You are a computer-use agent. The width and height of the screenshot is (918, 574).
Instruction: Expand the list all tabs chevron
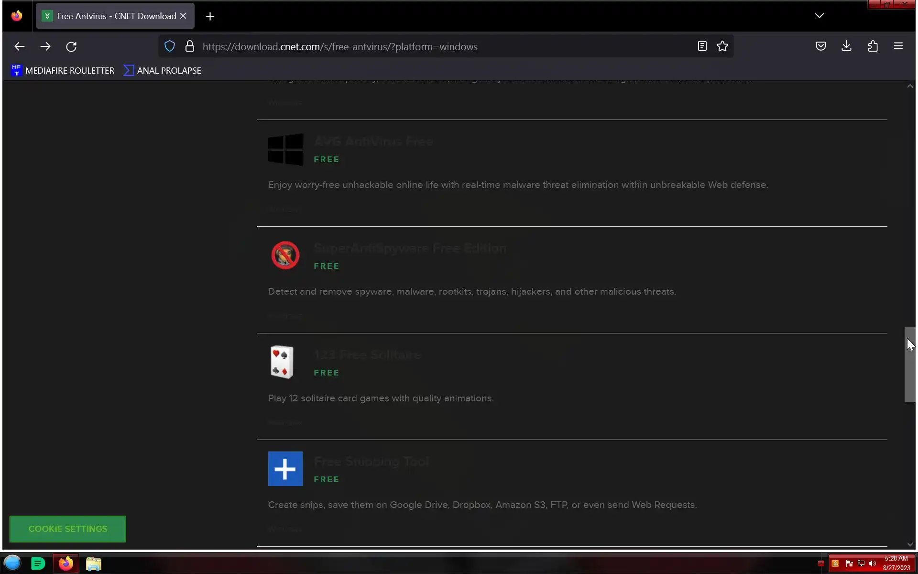pos(819,16)
